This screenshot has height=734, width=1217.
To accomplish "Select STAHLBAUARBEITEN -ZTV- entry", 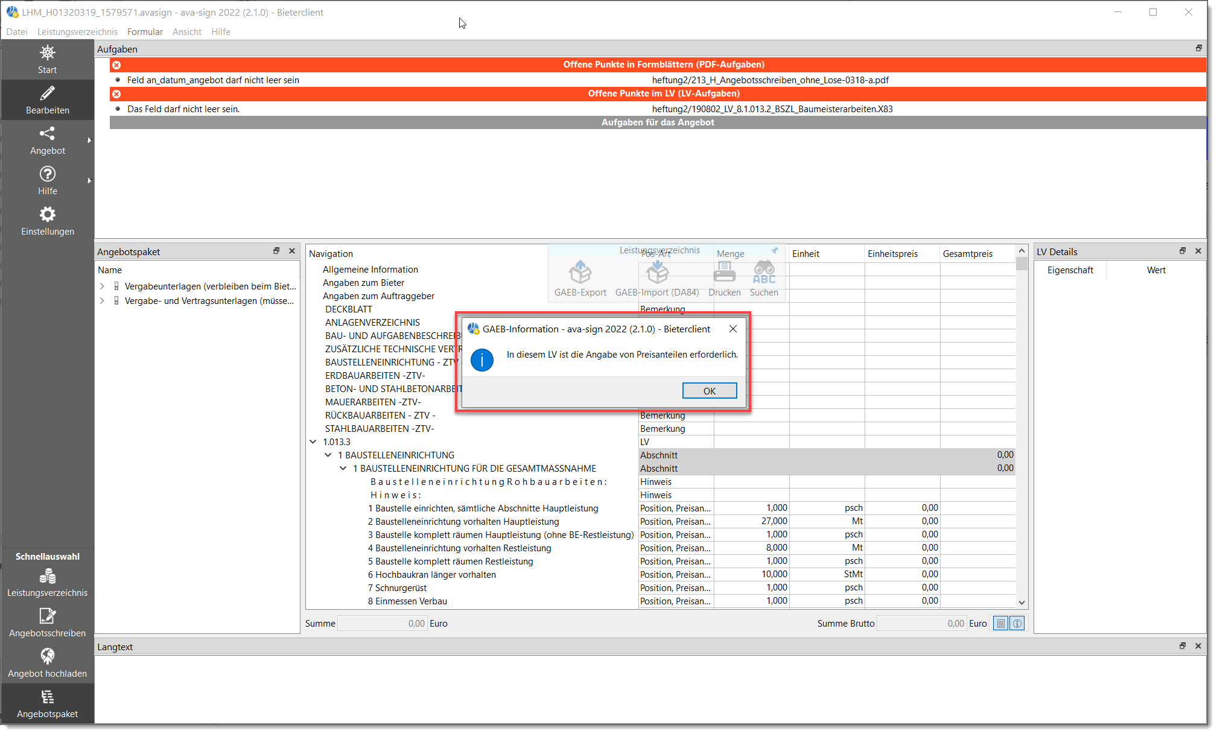I will point(380,429).
